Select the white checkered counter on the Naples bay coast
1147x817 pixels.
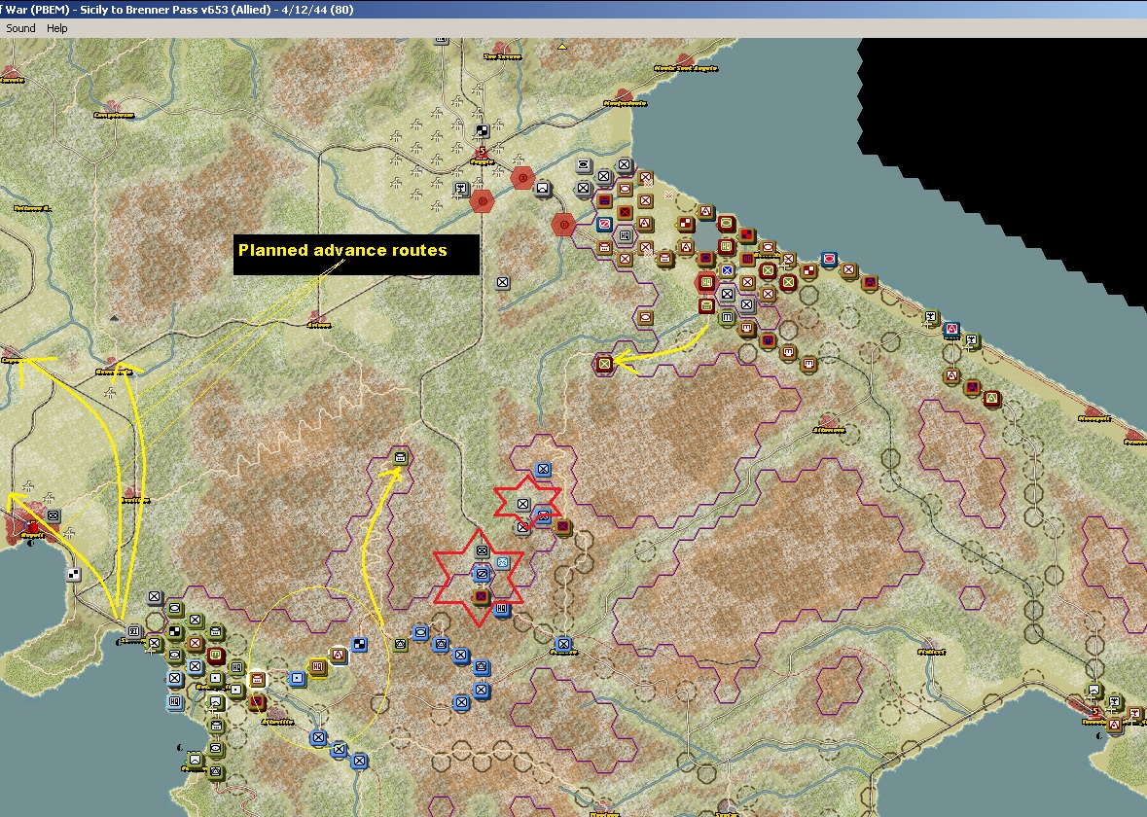[73, 574]
